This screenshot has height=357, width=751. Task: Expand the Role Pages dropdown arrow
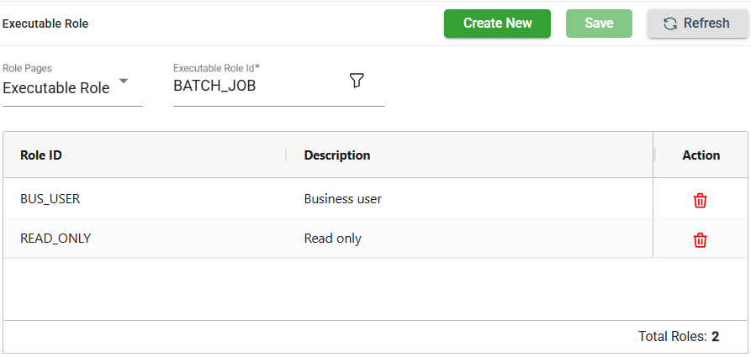(x=124, y=81)
